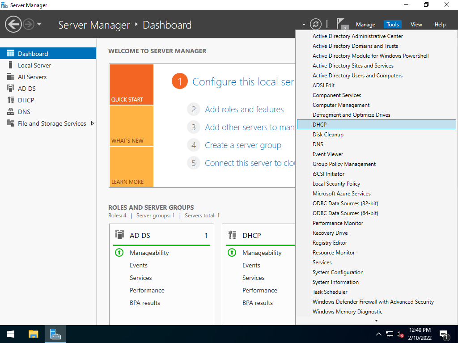The width and height of the screenshot is (458, 343).
Task: Click the DHCP tile icon
Action: pyautogui.click(x=233, y=235)
